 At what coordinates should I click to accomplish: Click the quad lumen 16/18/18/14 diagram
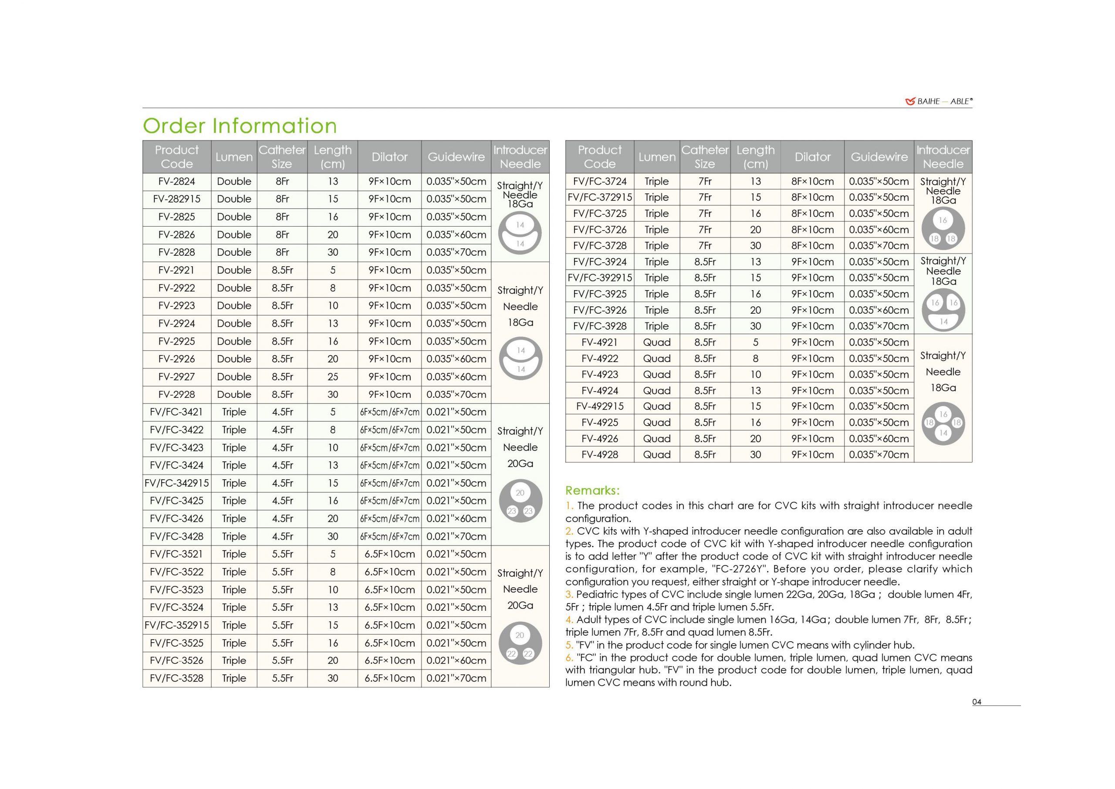coord(943,423)
